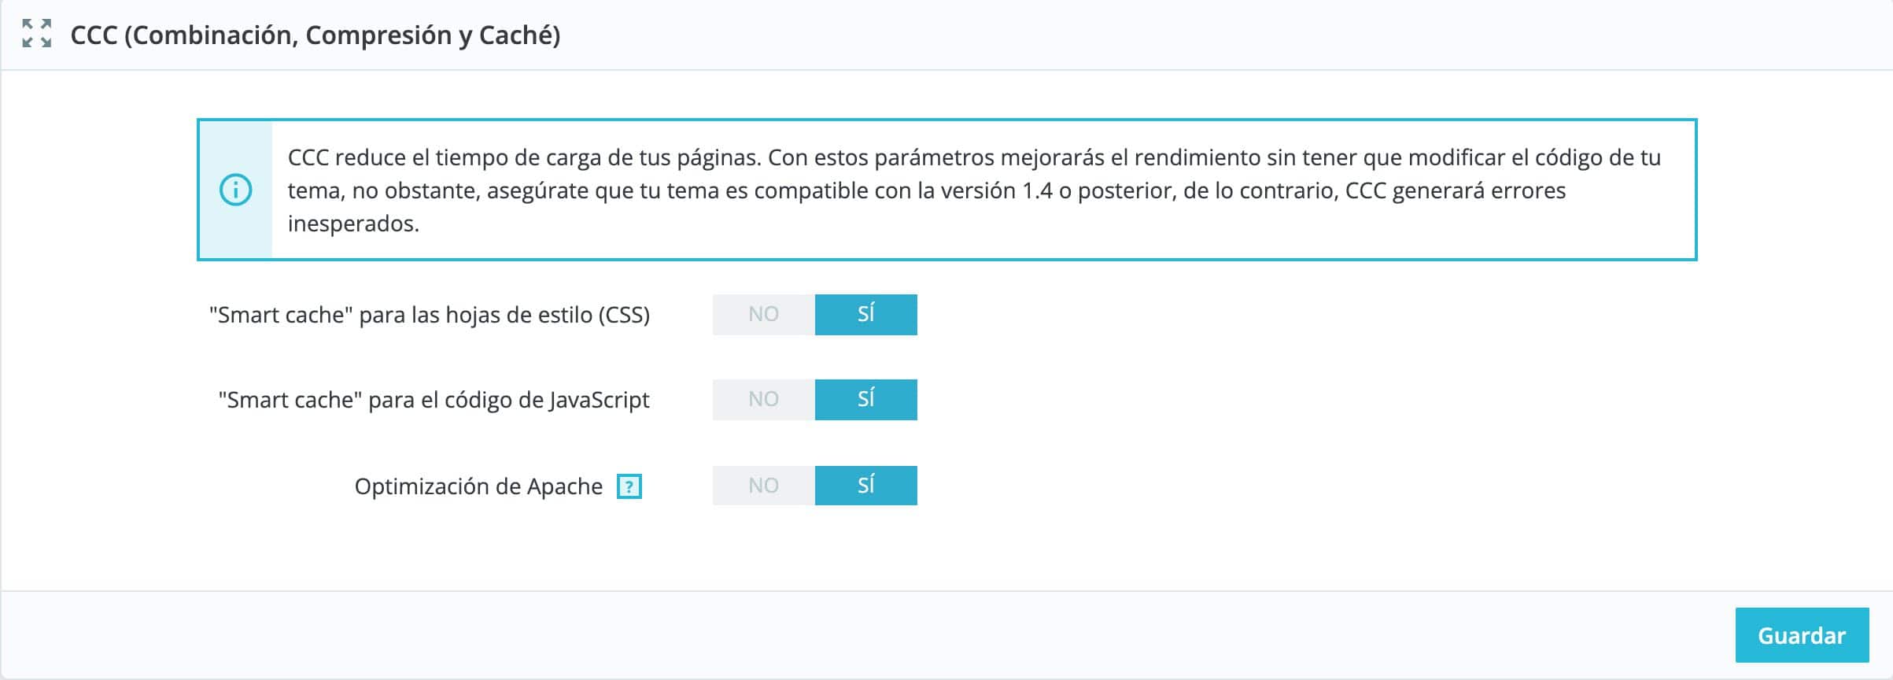
Task: Turn off Optimización de Apache with NO
Action: point(763,485)
